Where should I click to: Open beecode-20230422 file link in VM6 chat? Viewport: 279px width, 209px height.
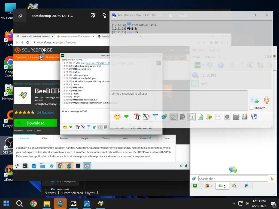click(x=98, y=63)
